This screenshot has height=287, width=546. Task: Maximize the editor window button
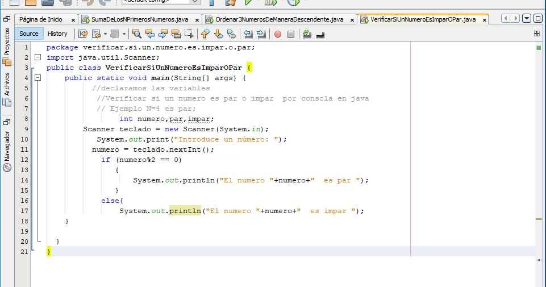pos(538,18)
